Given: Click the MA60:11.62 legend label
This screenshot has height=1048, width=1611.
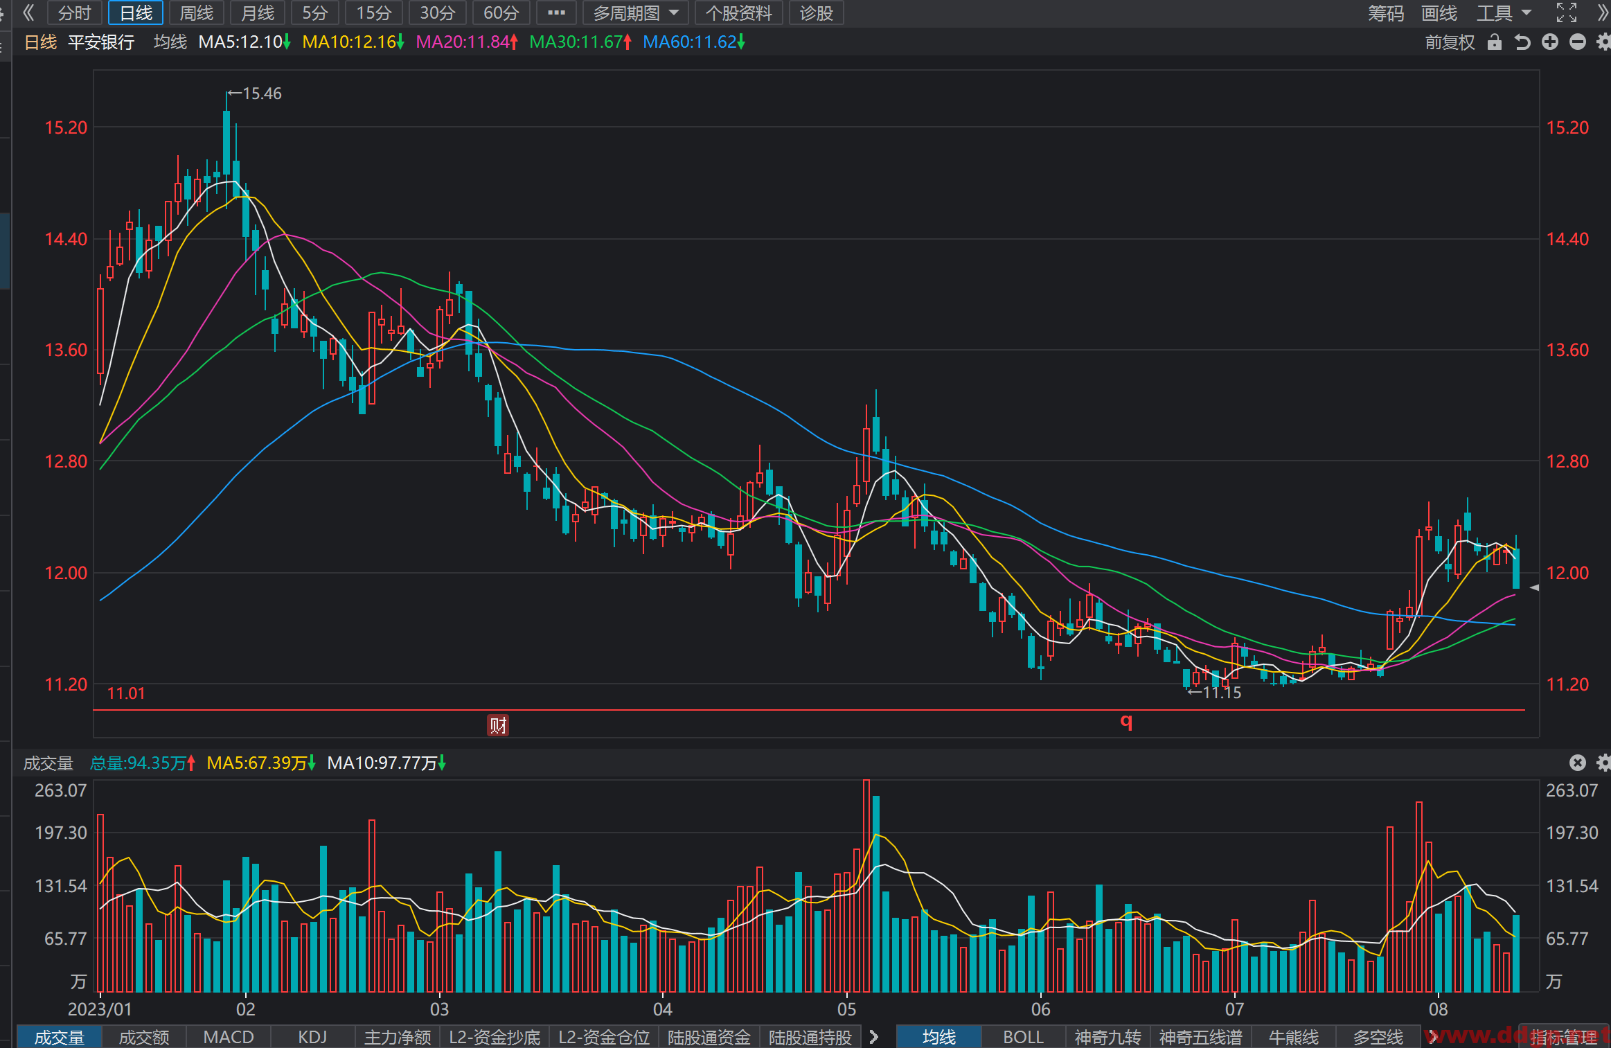Looking at the screenshot, I should (694, 42).
